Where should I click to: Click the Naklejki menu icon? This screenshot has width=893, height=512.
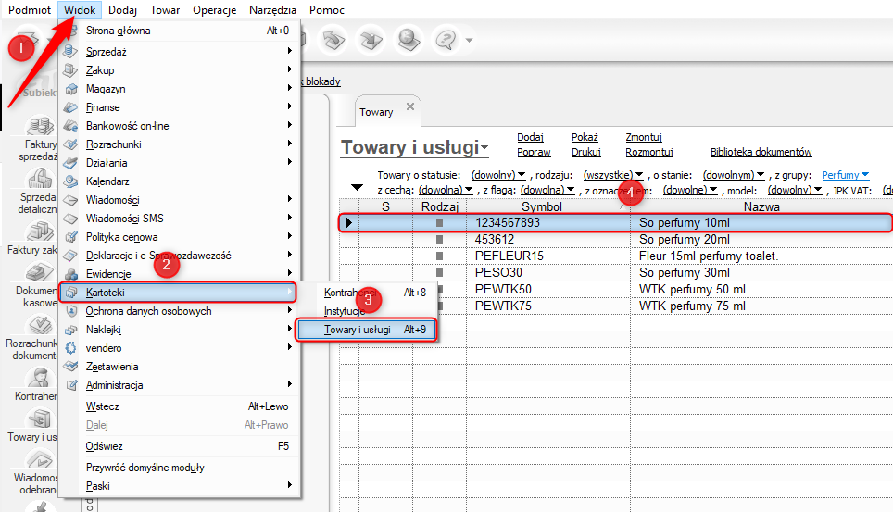pyautogui.click(x=70, y=330)
